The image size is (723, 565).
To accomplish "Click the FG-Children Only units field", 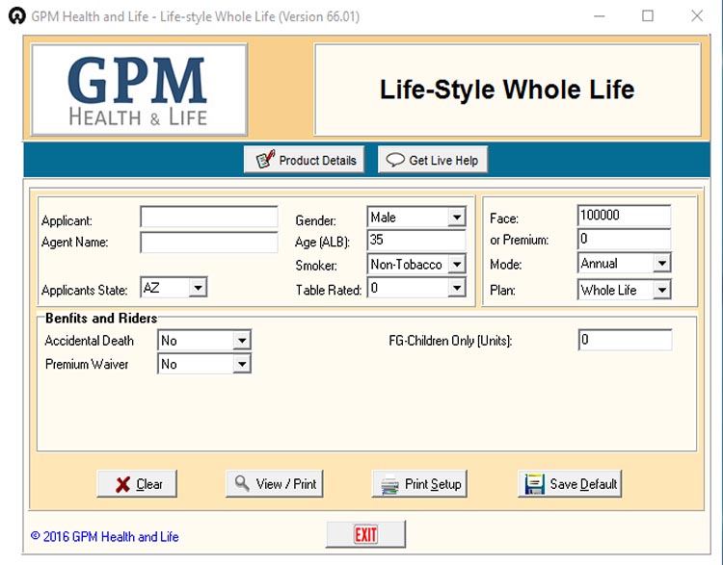I will click(x=625, y=340).
